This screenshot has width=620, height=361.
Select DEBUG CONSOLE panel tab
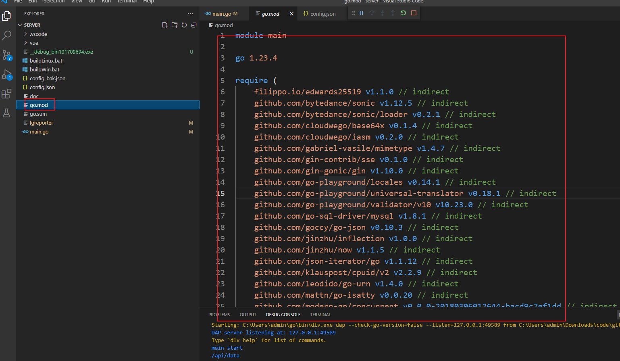tap(283, 315)
